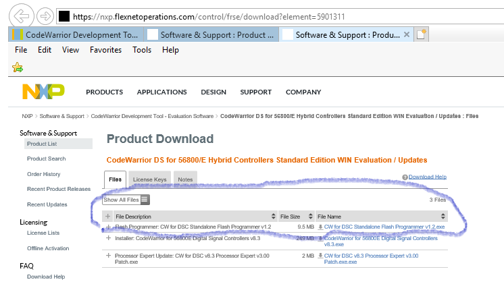Click the browser Forward arrow button
Image resolution: width=504 pixels, height=286 pixels.
tap(45, 15)
